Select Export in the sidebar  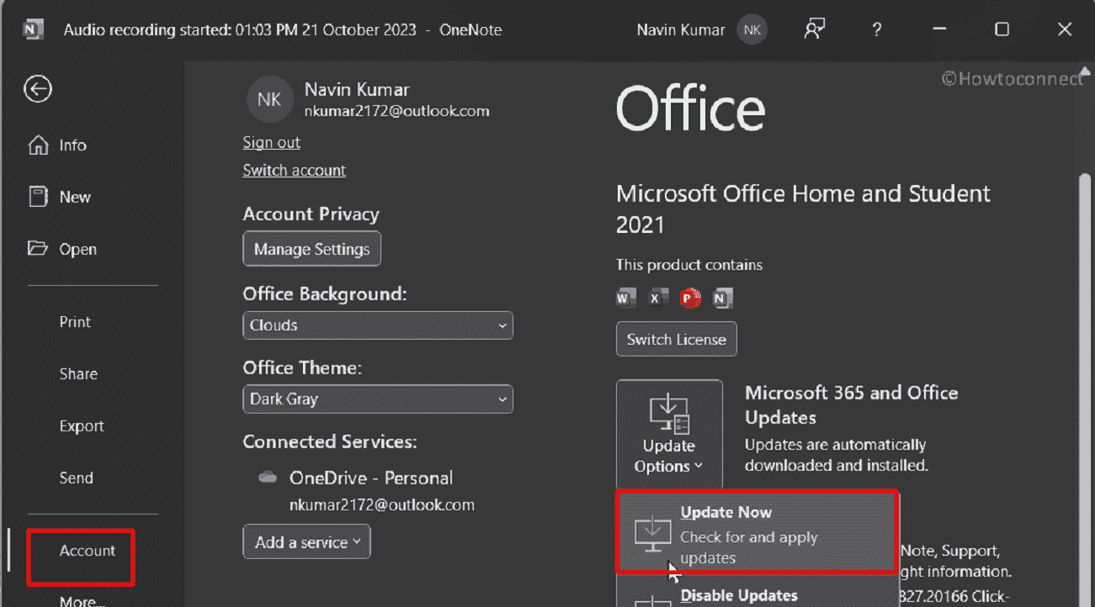click(82, 426)
